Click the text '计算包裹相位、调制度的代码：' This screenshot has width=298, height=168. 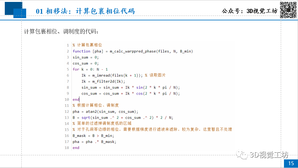[61, 31]
